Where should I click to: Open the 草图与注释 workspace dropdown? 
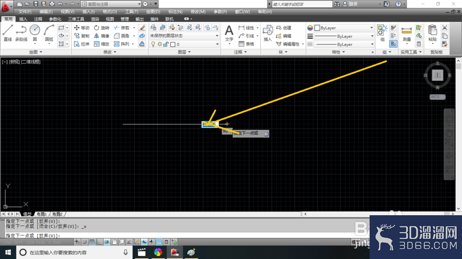tap(111, 4)
